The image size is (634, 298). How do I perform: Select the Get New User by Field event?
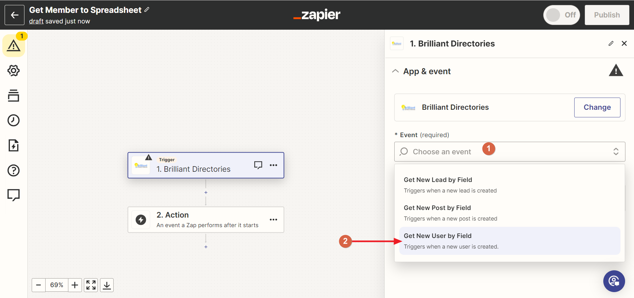(x=438, y=236)
